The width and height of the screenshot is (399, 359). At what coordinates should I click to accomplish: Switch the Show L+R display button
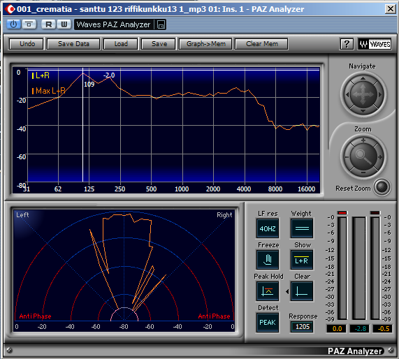[x=302, y=260]
